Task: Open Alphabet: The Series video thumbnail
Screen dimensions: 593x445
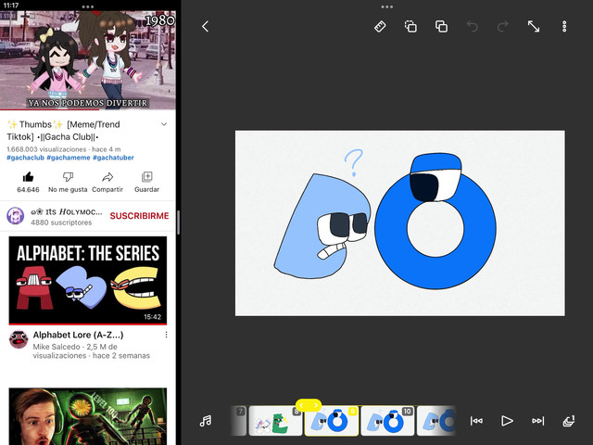Action: click(x=88, y=280)
